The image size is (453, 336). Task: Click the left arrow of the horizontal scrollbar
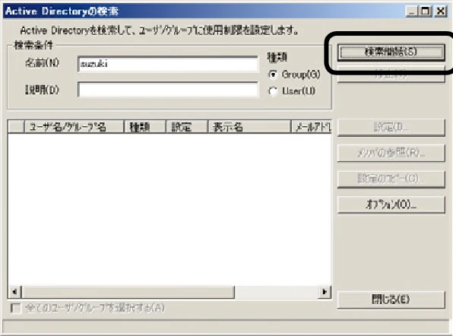pos(14,292)
